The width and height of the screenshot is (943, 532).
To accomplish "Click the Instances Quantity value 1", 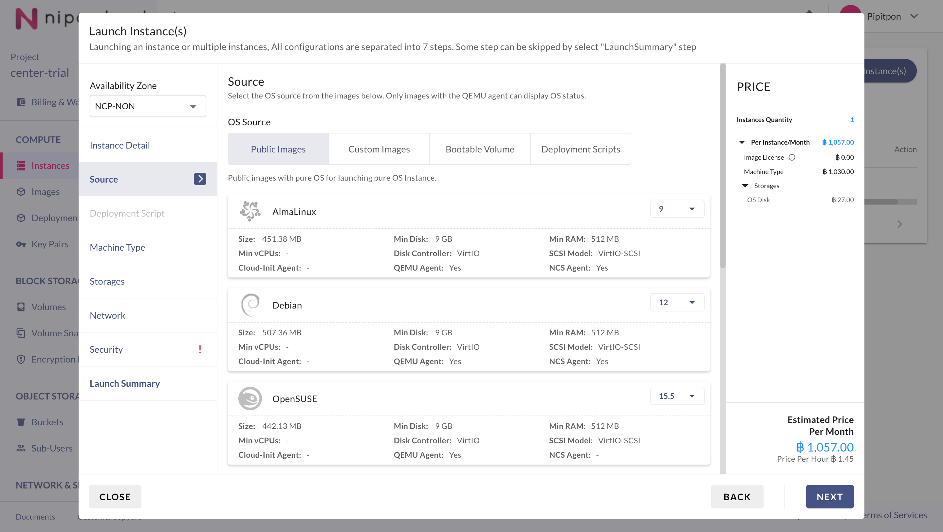I will (852, 120).
